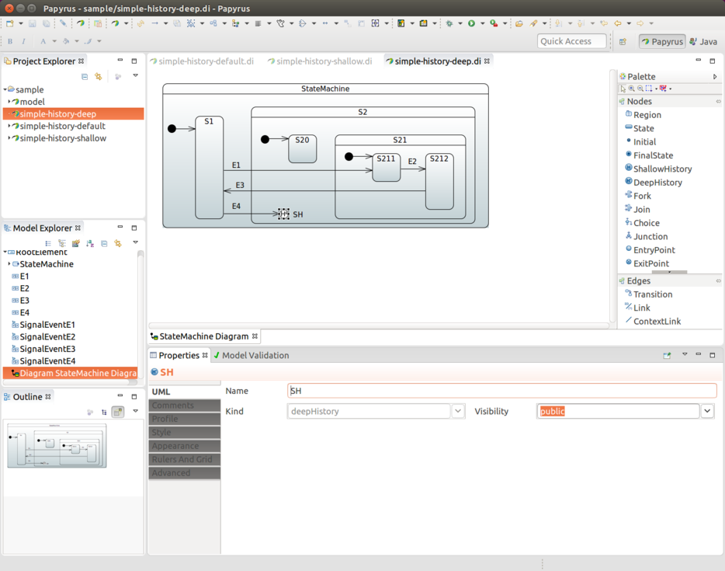This screenshot has height=571, width=725.
Task: Expand simple-history-shallow tree node
Action: 9,138
